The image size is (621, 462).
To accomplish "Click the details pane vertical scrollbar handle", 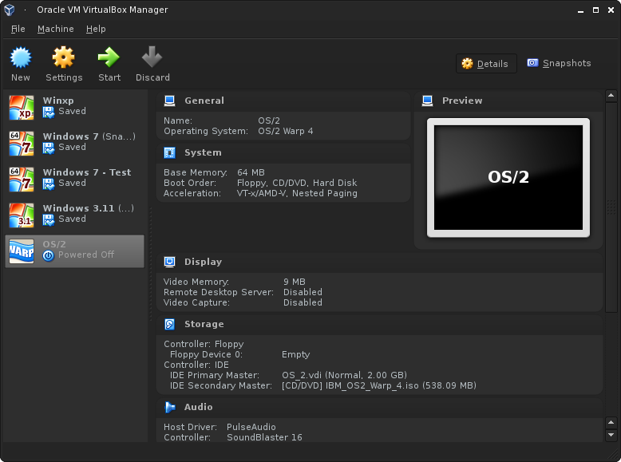I will tap(611, 207).
